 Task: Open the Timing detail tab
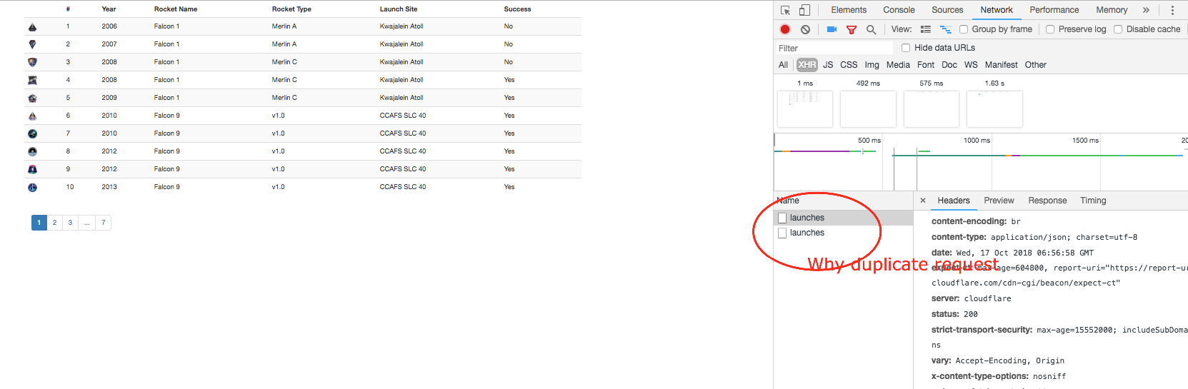(x=1093, y=201)
